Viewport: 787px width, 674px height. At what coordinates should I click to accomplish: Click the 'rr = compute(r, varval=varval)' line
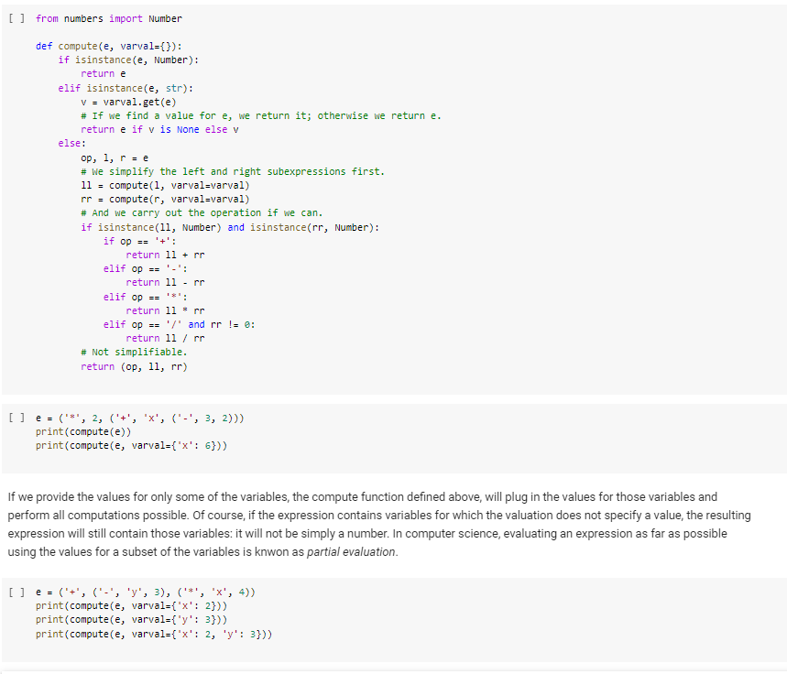[x=165, y=200]
